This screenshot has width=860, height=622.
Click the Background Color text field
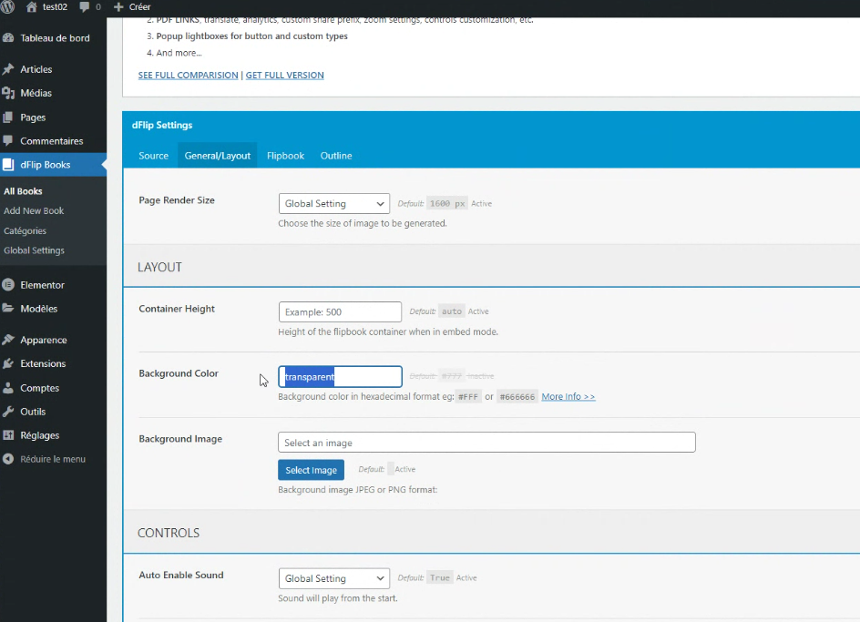click(340, 377)
